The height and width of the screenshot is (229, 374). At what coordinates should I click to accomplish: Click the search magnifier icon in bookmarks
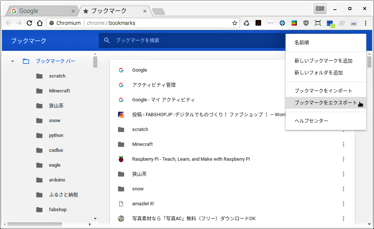point(107,40)
